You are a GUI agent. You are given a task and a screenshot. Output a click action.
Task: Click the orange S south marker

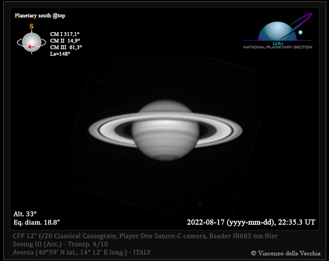[31, 26]
